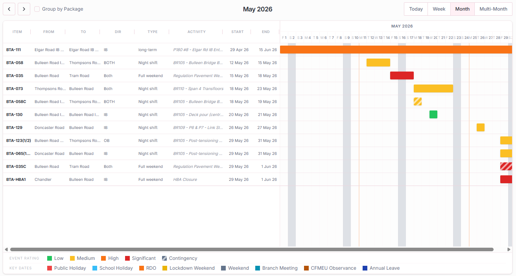Click the Significant rating legend swatch
516x276 pixels.
tap(127, 258)
